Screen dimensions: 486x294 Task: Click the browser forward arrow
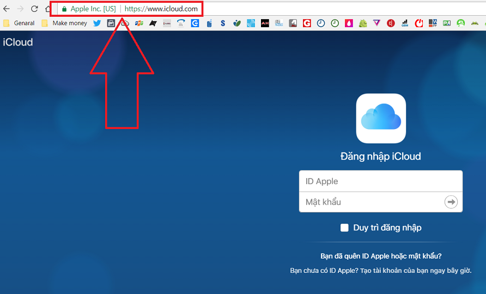click(x=21, y=9)
